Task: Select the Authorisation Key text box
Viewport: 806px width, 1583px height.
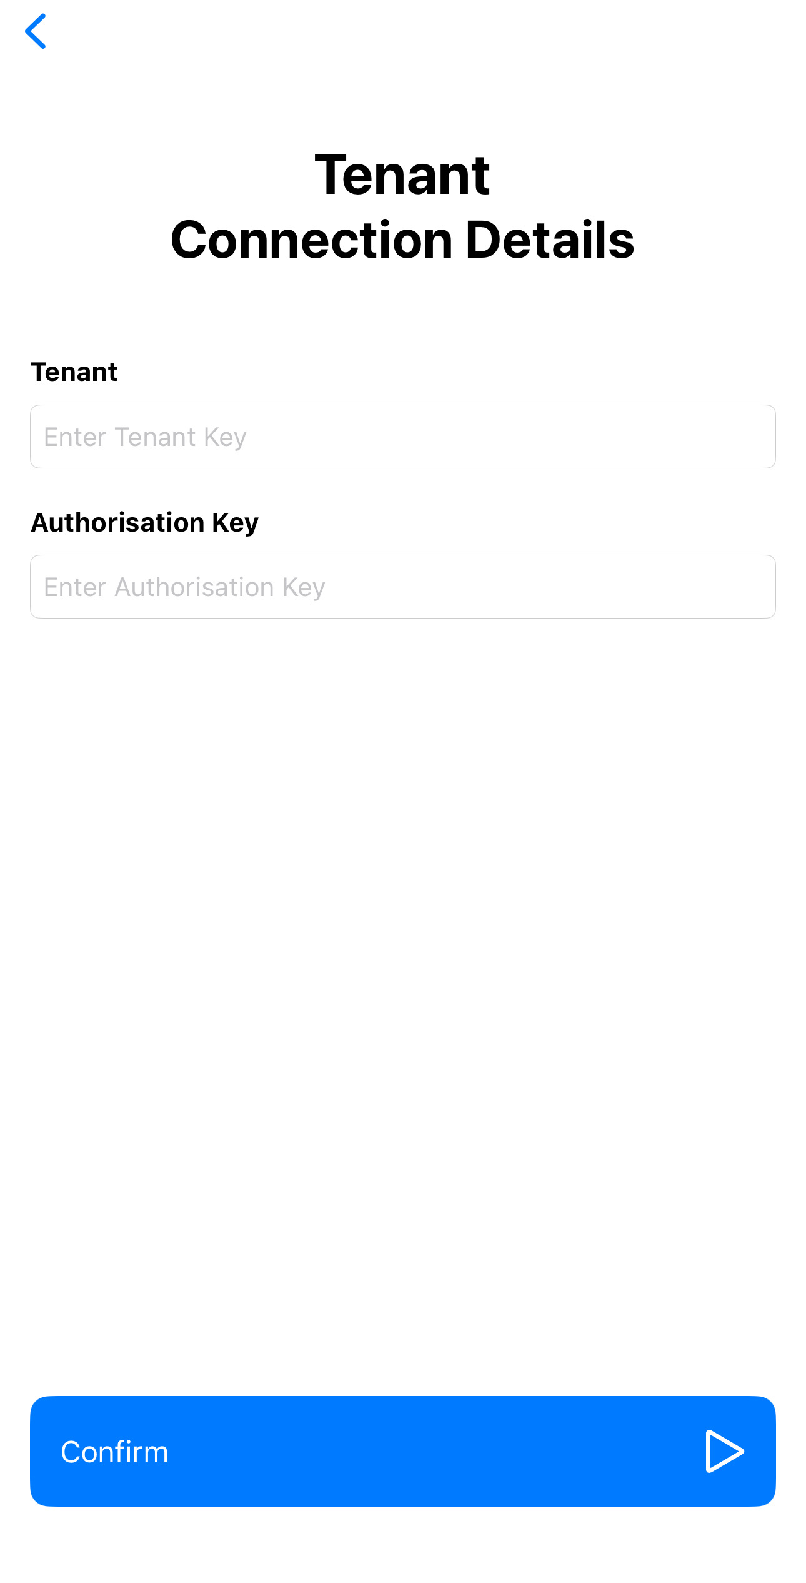Action: pyautogui.click(x=402, y=587)
